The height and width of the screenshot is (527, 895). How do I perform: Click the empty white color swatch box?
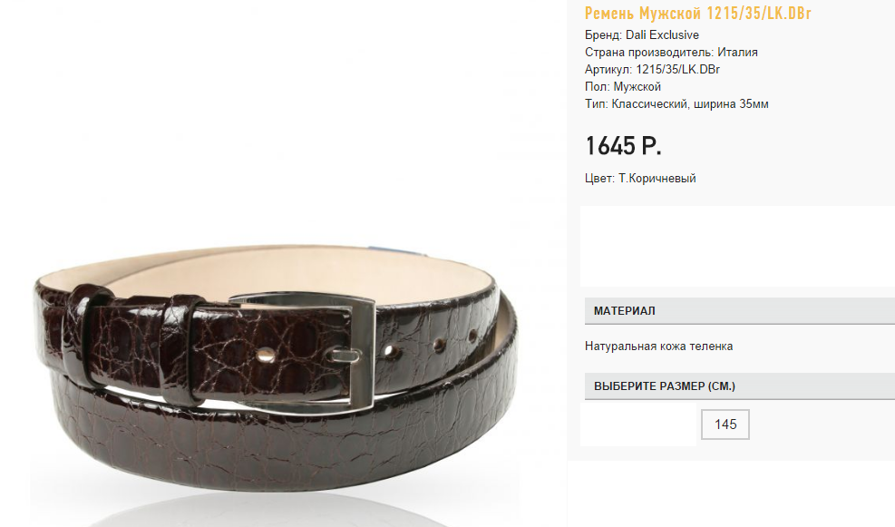pos(737,246)
